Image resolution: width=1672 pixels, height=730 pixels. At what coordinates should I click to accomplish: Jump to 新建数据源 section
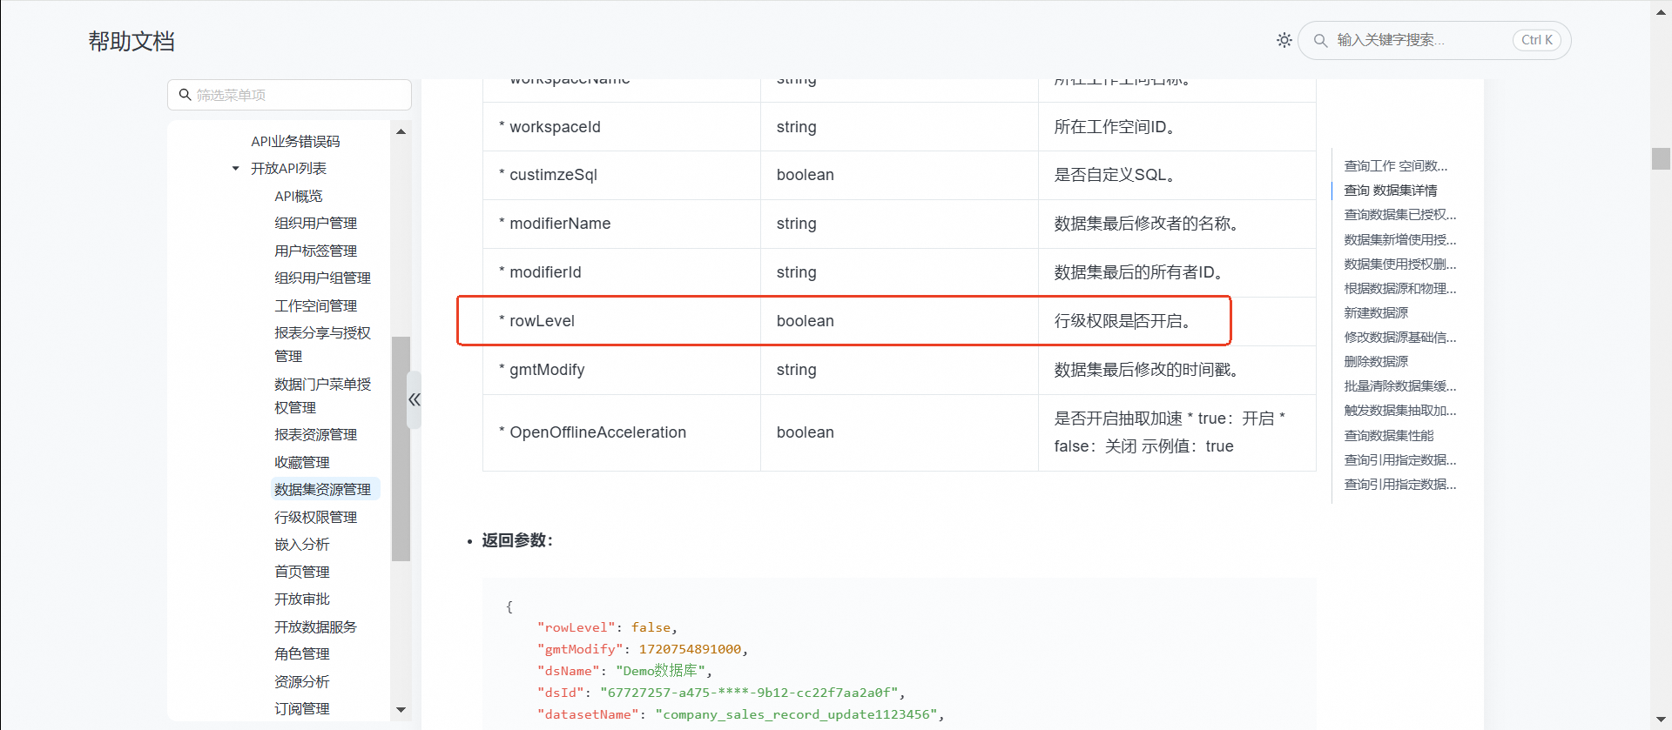point(1376,313)
